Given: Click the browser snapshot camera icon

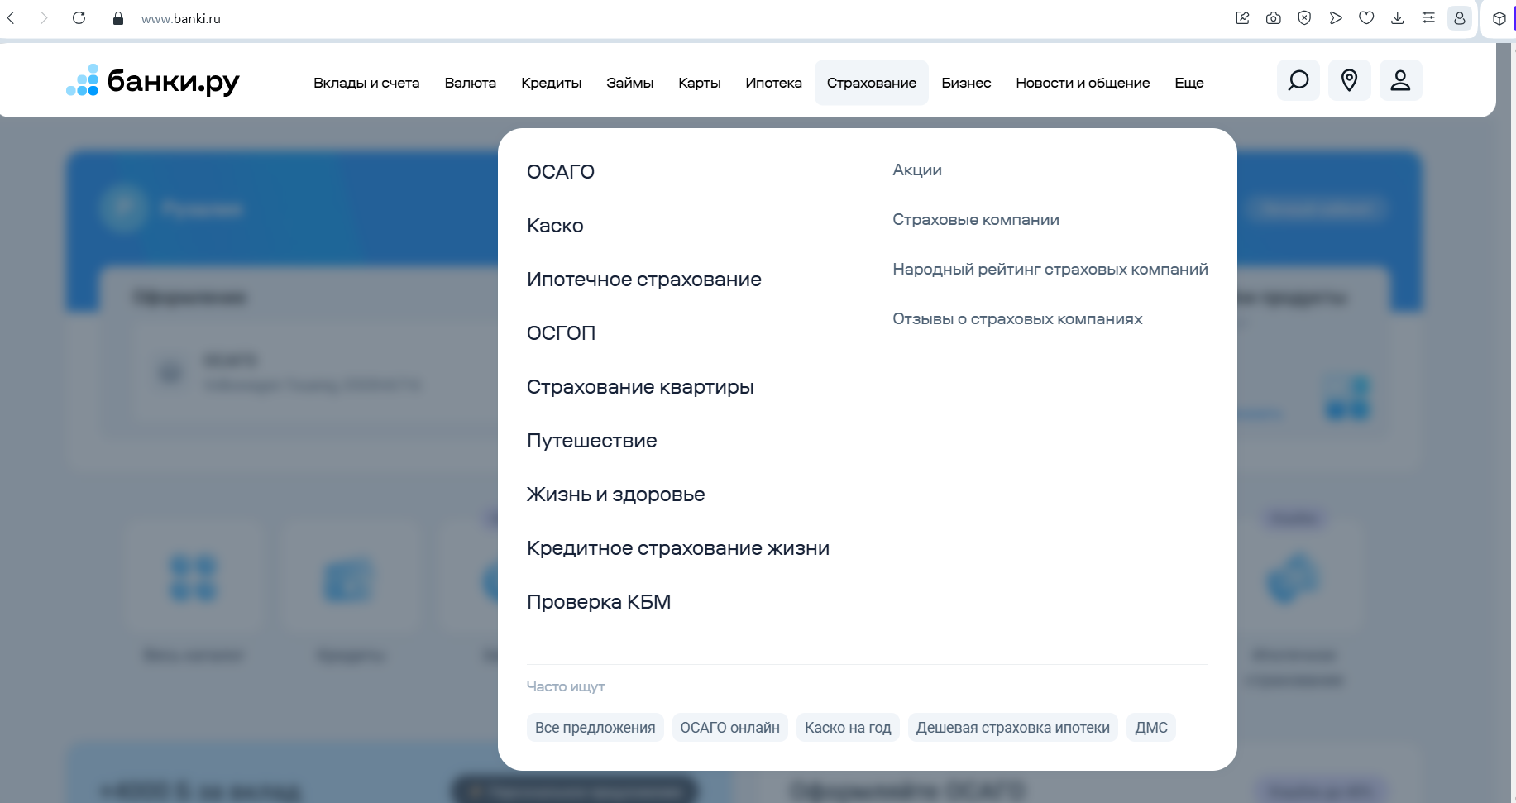Looking at the screenshot, I should tap(1273, 18).
